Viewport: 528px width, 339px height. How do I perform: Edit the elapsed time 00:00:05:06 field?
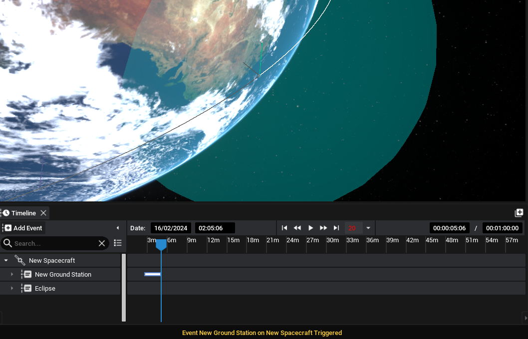[x=450, y=228]
